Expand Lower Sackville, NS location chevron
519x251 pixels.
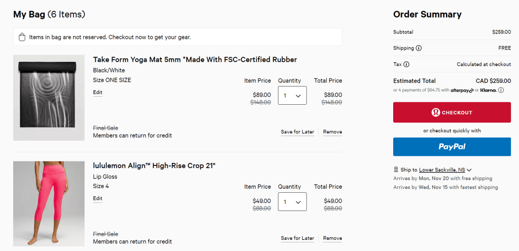point(469,170)
